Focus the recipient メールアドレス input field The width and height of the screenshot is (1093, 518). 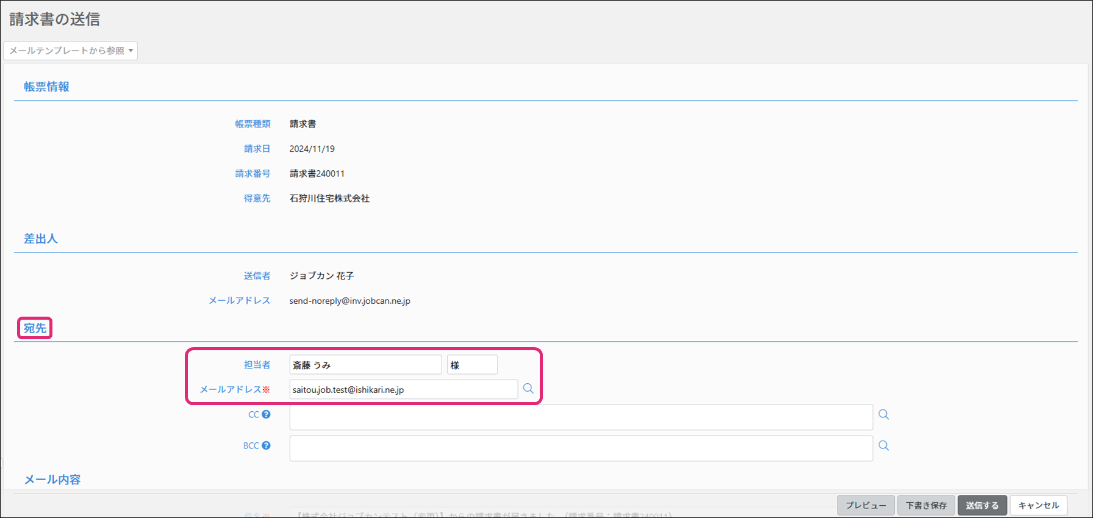pos(403,389)
